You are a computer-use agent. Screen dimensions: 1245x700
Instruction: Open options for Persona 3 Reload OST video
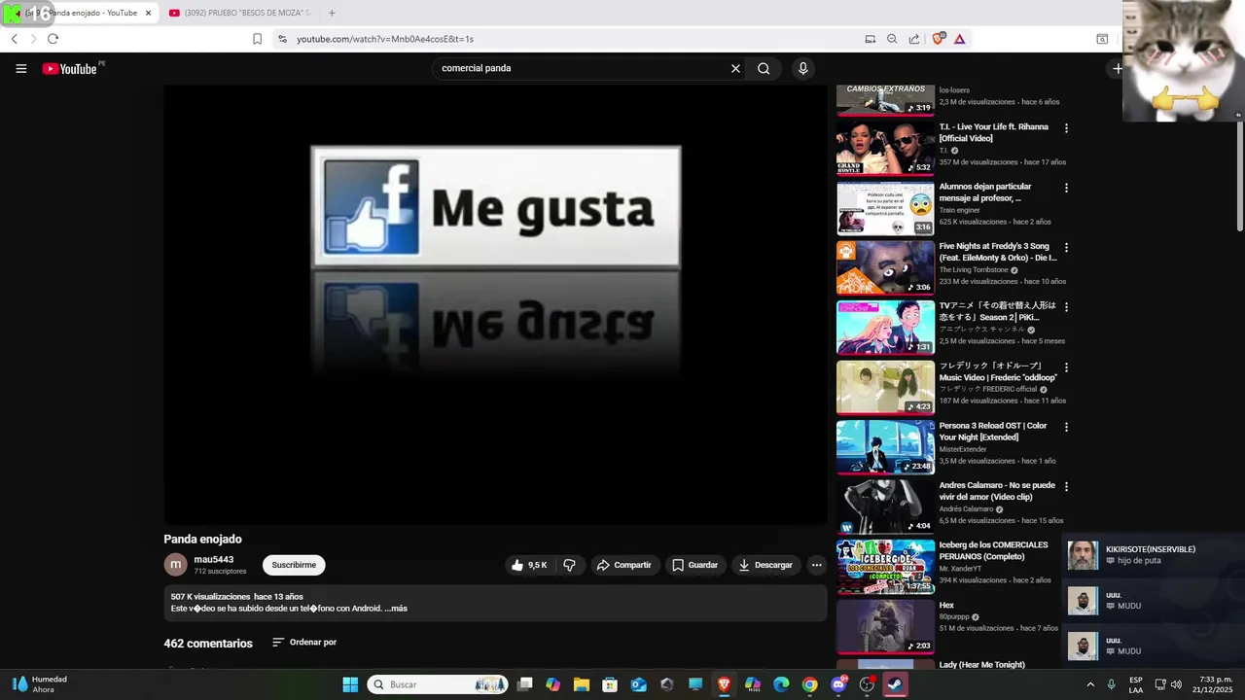pyautogui.click(x=1066, y=427)
